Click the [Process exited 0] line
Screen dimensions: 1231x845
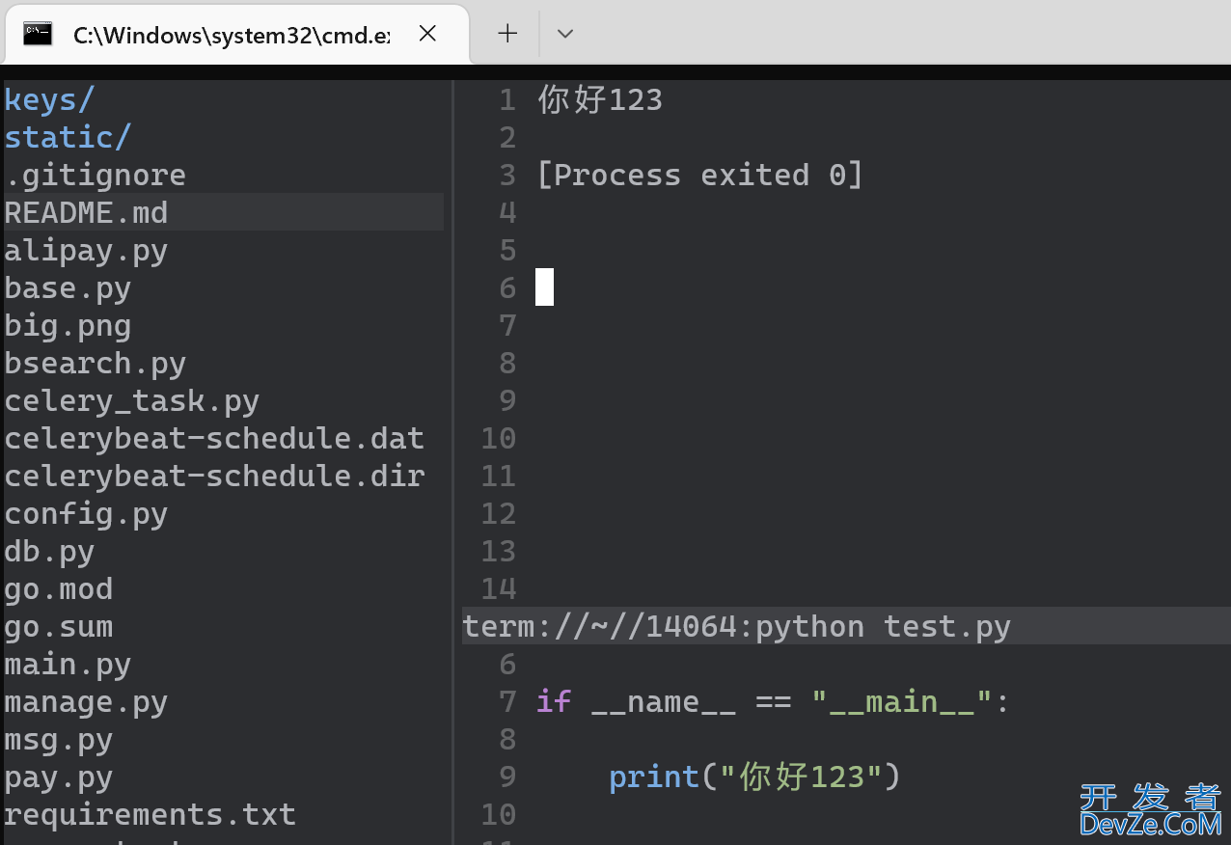[699, 175]
